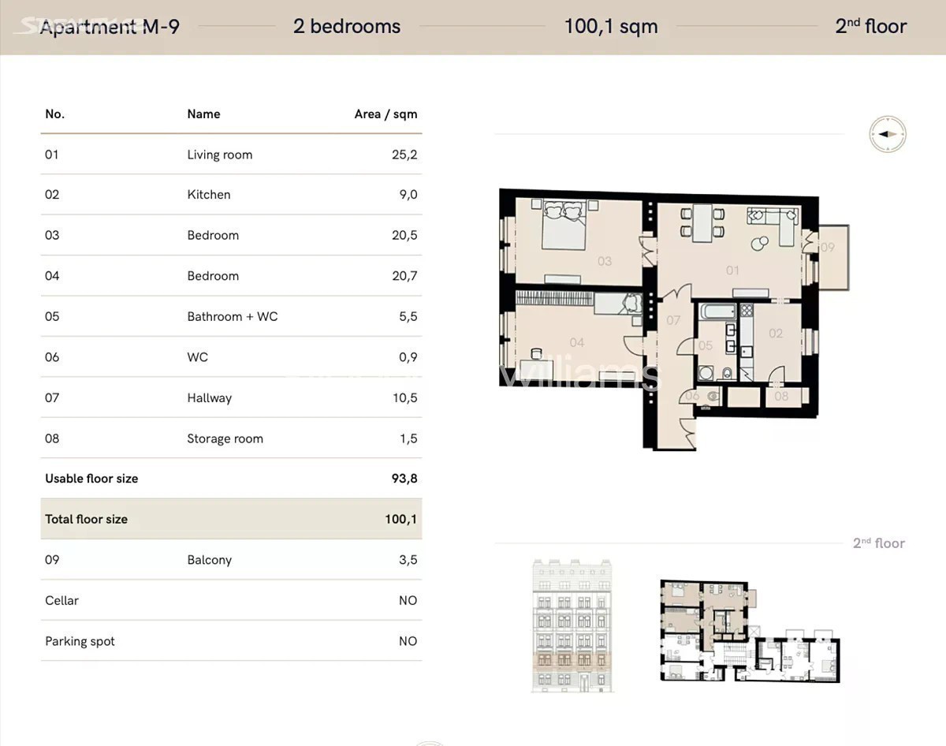The image size is (946, 746).
Task: Click the compass orientation icon
Action: (x=888, y=134)
